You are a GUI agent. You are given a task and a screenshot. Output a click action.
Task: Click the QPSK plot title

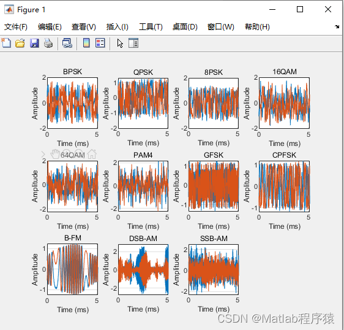pos(143,72)
